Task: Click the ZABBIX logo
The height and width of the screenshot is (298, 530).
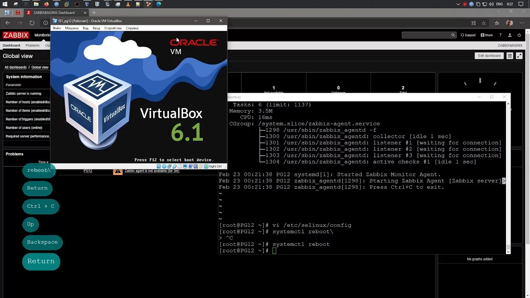Action: [x=16, y=35]
